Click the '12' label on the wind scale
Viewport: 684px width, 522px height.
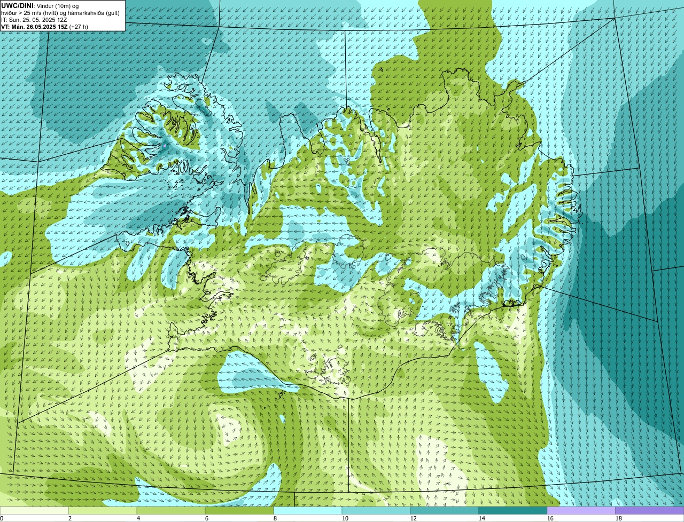pyautogui.click(x=414, y=518)
